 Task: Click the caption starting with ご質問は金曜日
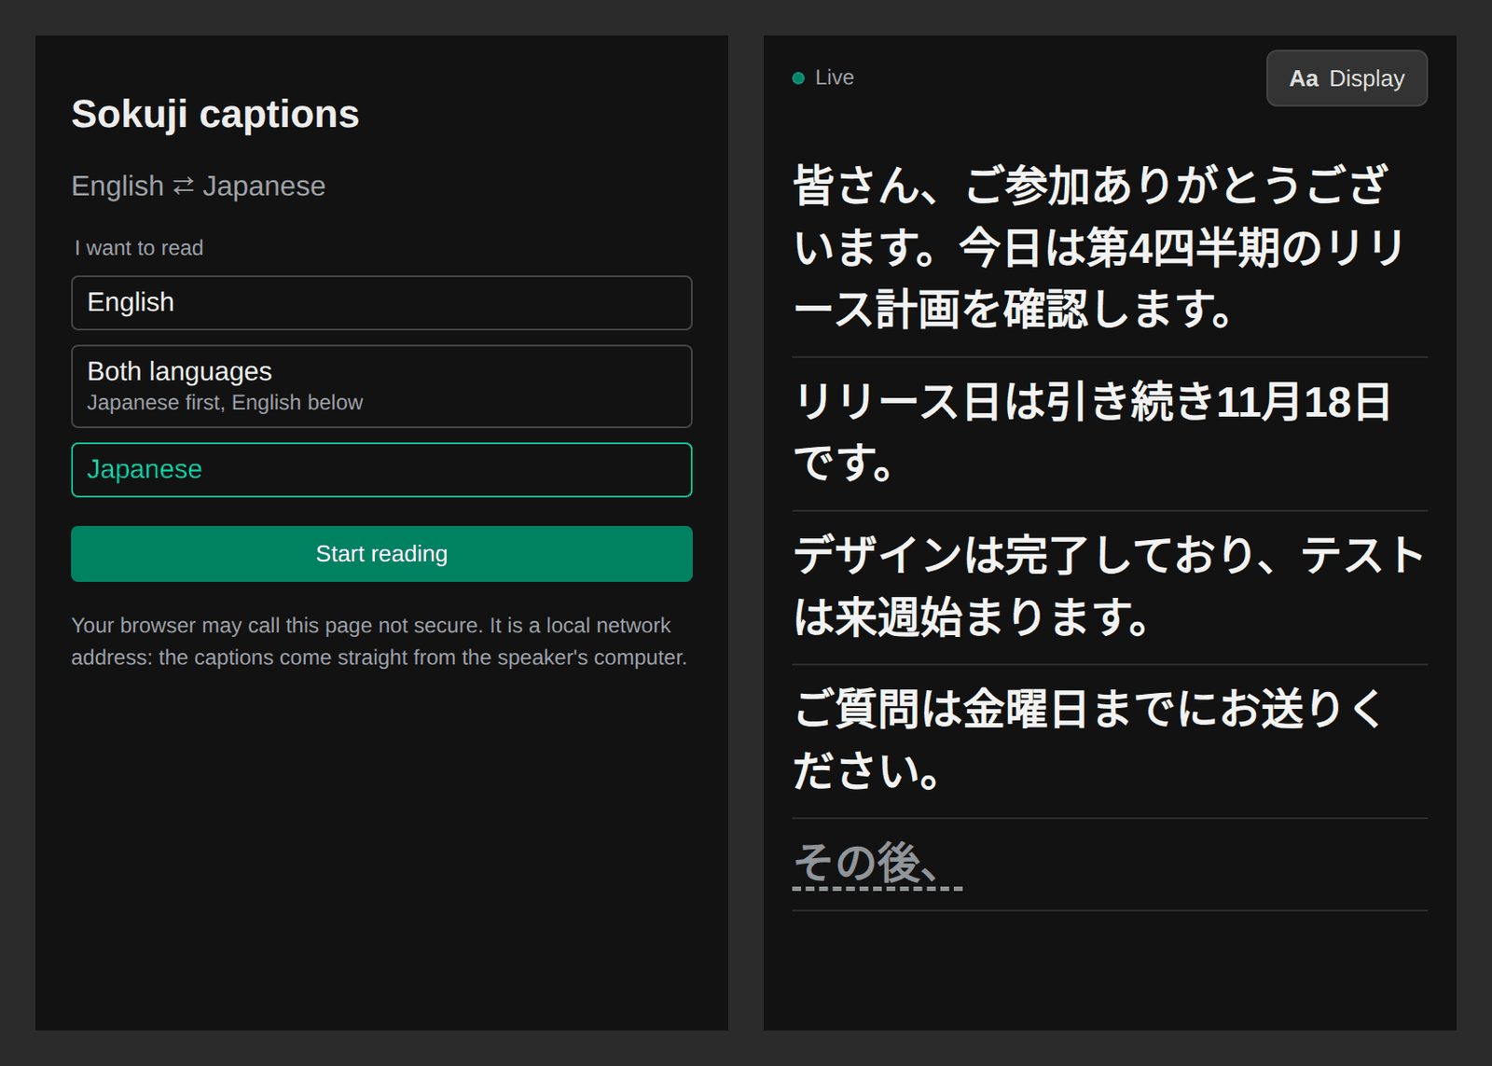click(1110, 741)
